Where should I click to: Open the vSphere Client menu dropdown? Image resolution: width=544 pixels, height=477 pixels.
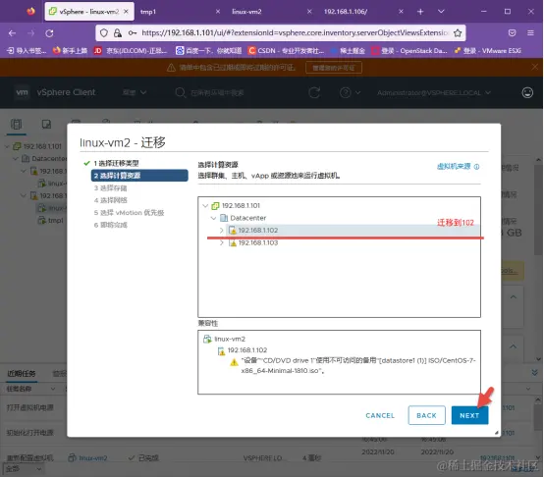point(135,92)
